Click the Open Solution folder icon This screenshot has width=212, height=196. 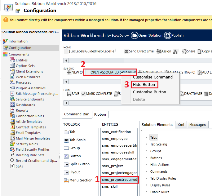coord(134,35)
